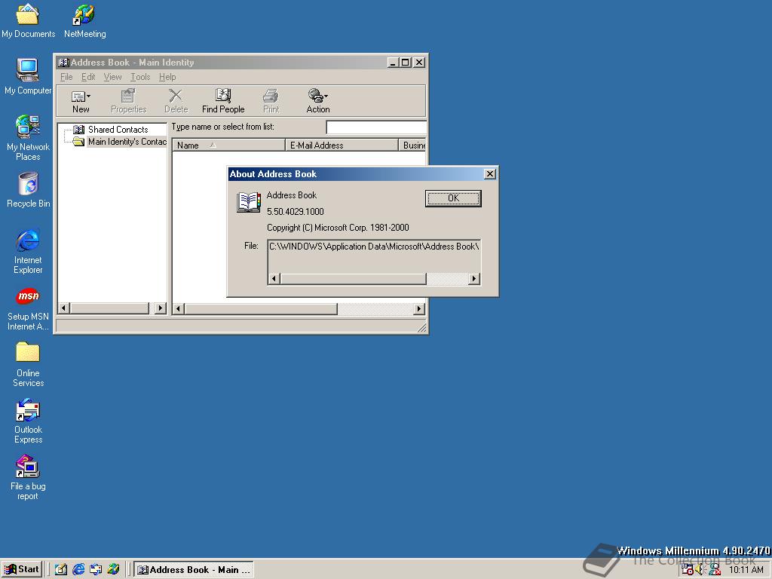Click Address Book taskbar button
Image resolution: width=772 pixels, height=579 pixels.
[194, 569]
